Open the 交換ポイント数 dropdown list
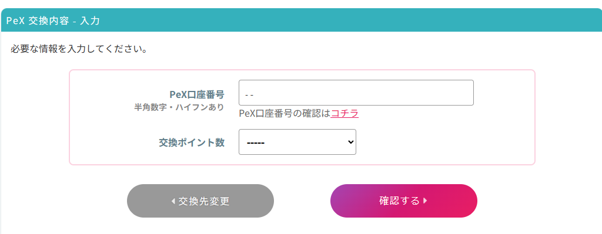Viewport: 602px width, 234px height. pyautogui.click(x=297, y=142)
